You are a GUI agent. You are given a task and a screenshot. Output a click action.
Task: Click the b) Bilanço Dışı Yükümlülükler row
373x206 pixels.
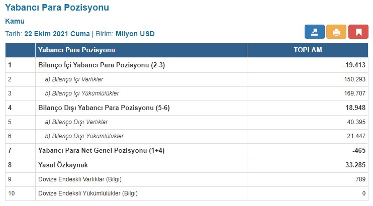coord(84,136)
